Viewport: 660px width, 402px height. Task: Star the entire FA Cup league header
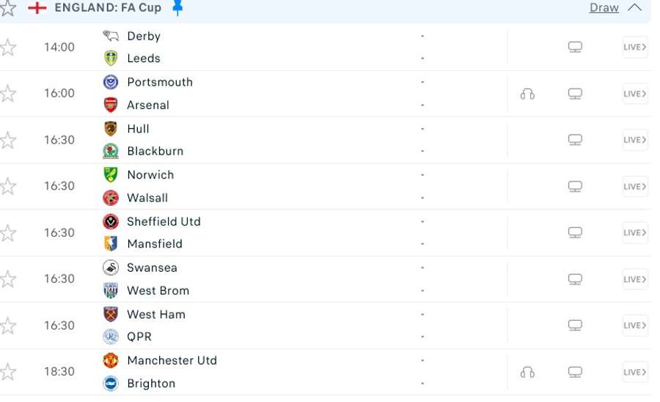pyautogui.click(x=8, y=8)
